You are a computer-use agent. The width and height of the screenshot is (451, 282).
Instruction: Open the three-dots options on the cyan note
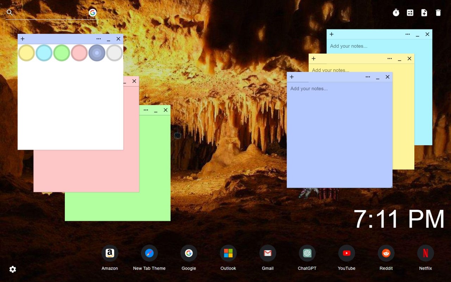point(408,34)
